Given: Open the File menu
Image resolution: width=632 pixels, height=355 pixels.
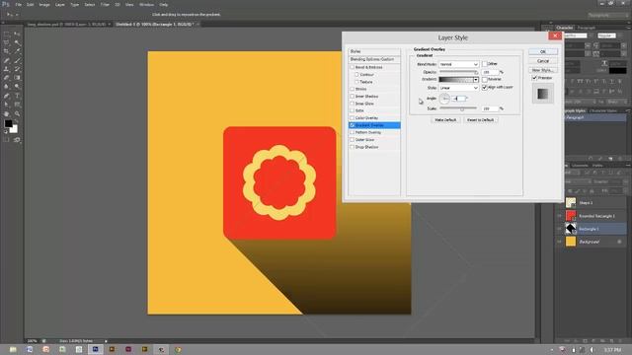Looking at the screenshot, I should point(18,4).
